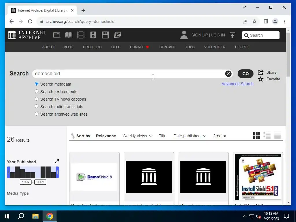296x222 pixels.
Task: Click the 2005 end year field
Action: tap(40, 182)
